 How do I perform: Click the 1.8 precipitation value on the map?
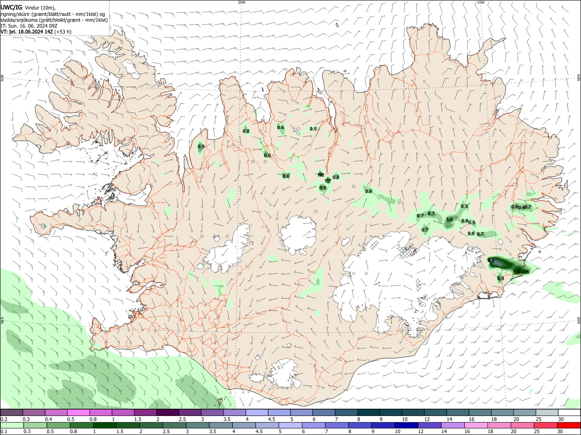click(x=320, y=175)
